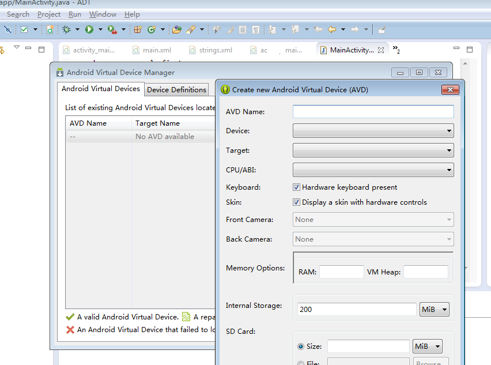Expand the Debug button dropdown arrow
491x365 pixels.
[x=77, y=29]
